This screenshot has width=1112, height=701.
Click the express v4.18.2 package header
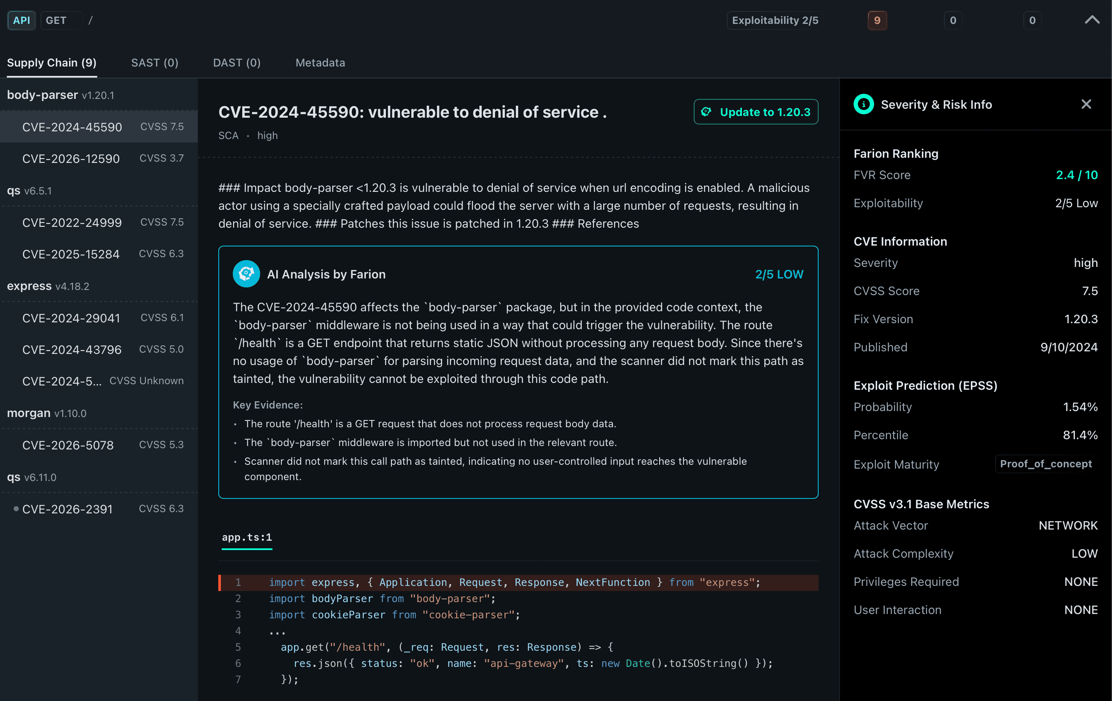point(99,286)
